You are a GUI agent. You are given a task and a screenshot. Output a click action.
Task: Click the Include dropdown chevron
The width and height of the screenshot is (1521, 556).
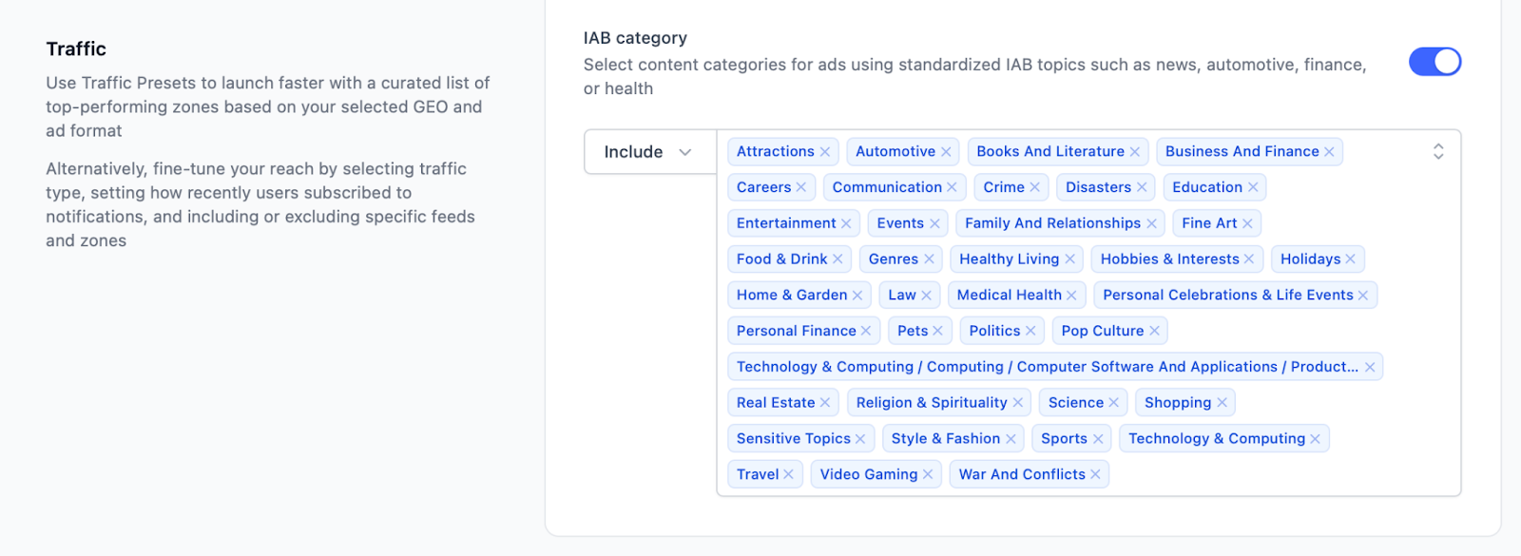684,152
